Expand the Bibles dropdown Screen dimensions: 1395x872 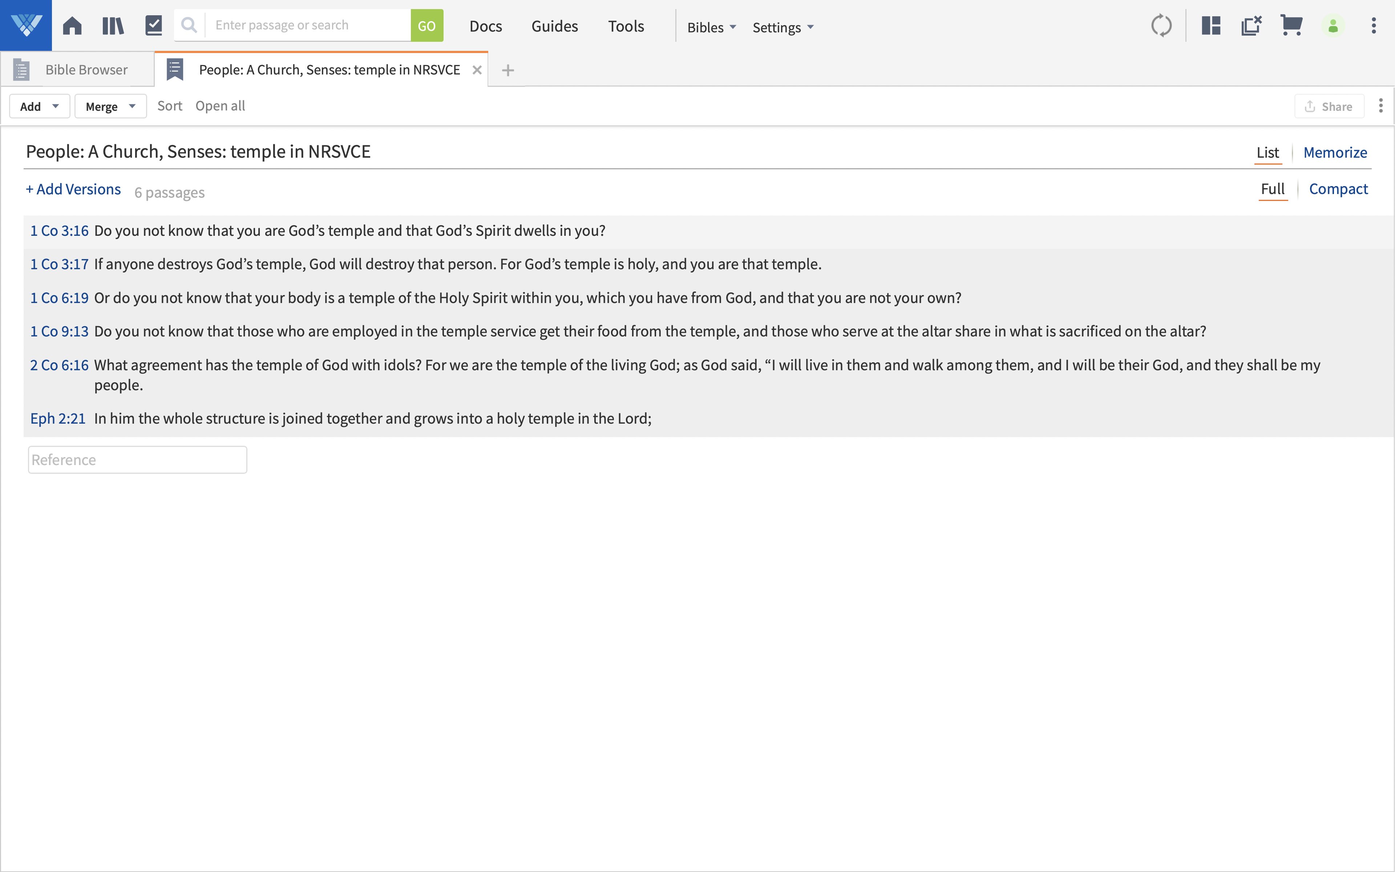[711, 27]
